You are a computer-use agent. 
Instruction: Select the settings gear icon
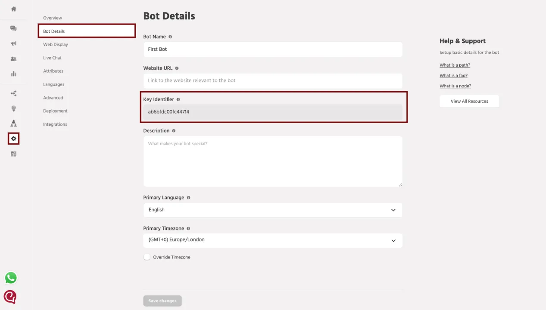14,139
